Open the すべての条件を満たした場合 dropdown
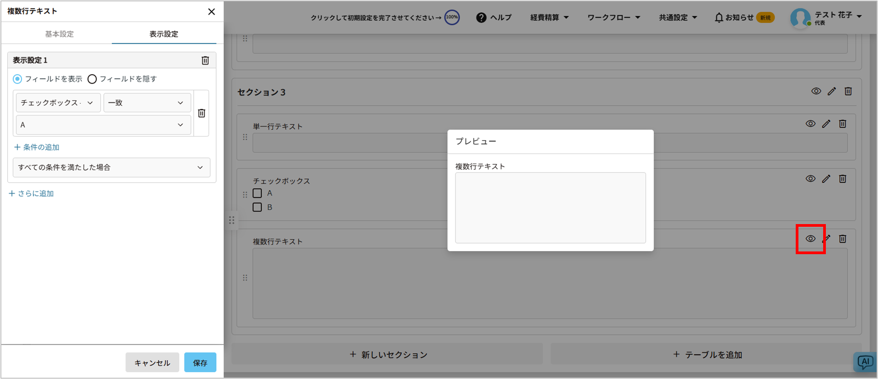This screenshot has height=379, width=878. (111, 167)
